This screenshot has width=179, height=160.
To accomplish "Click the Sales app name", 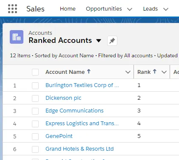I will point(35,9).
